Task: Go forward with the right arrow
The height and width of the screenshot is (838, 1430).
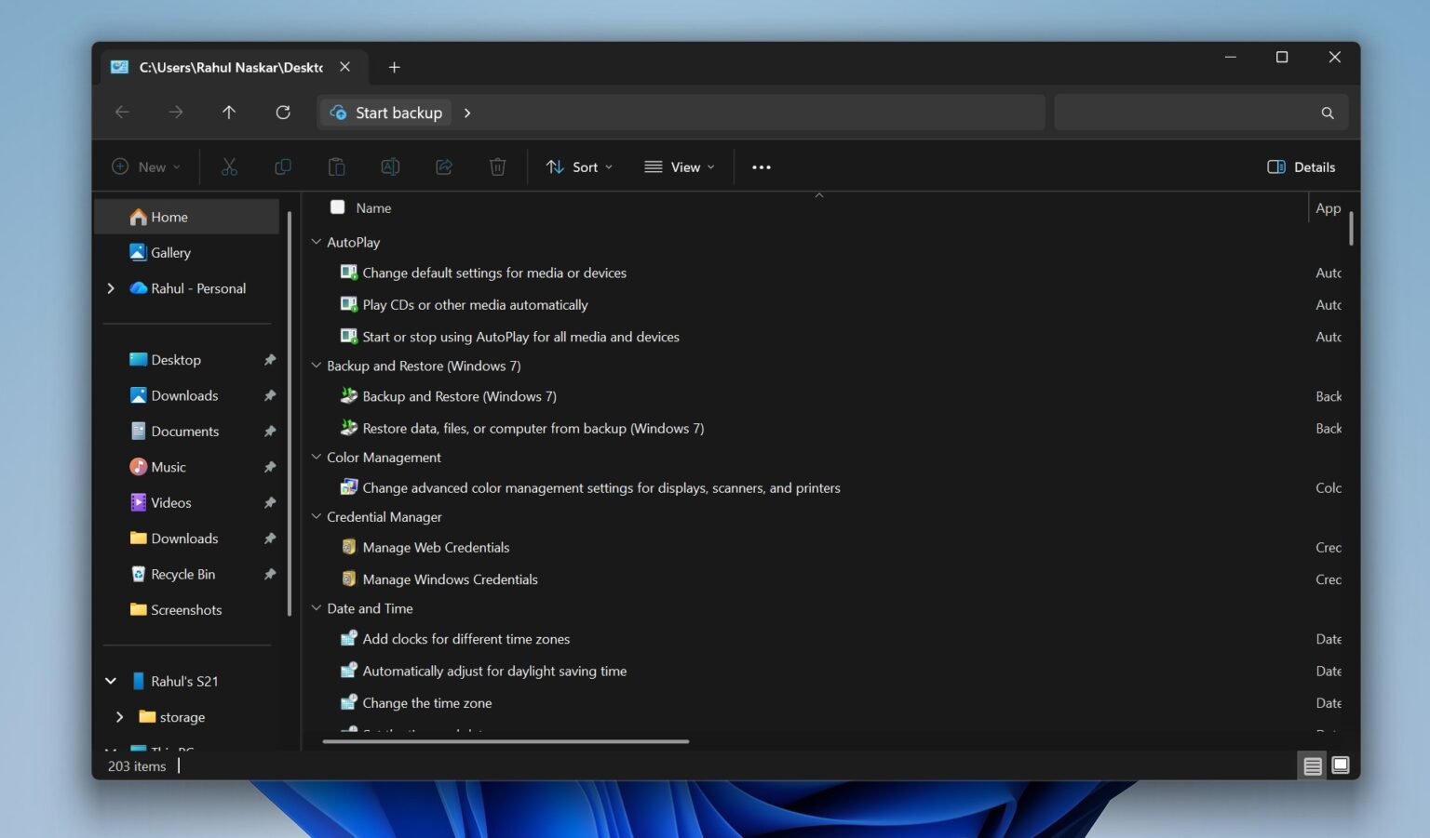Action: 176,113
